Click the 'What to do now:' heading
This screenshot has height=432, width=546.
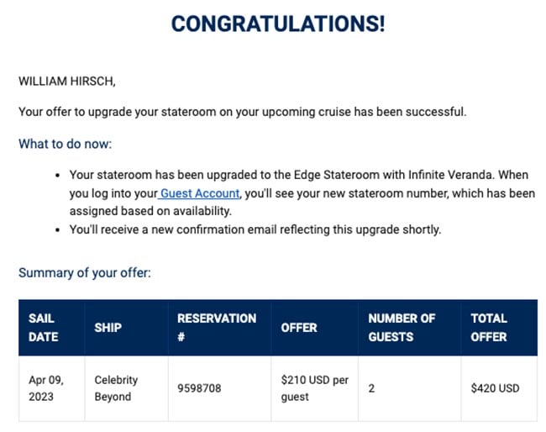66,144
